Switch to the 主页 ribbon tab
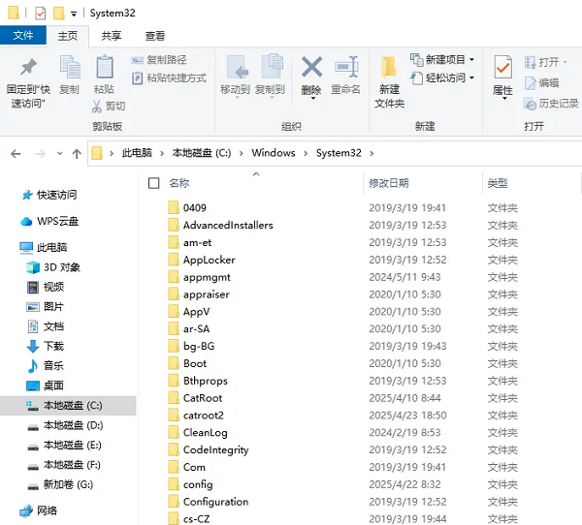This screenshot has height=525, width=582. (x=68, y=36)
